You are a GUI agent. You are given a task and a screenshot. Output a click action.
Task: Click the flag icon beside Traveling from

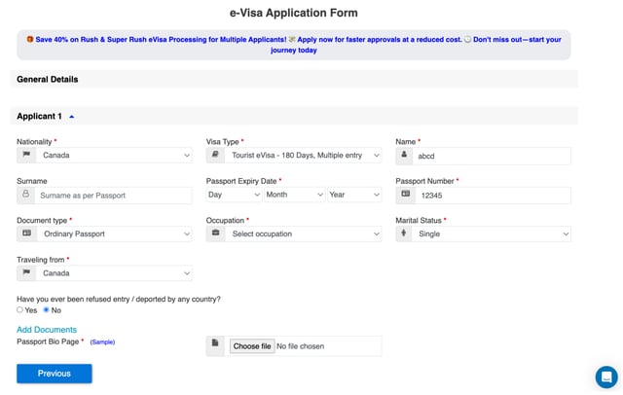click(26, 272)
